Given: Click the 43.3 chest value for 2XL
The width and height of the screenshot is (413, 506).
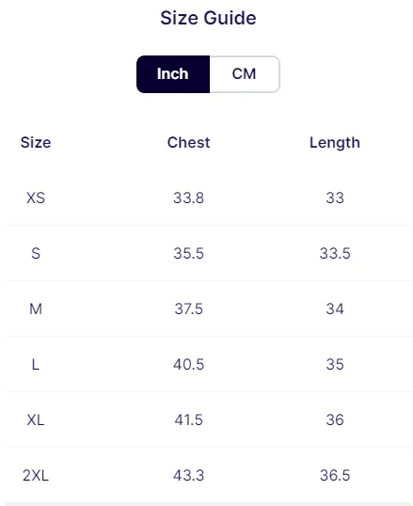Looking at the screenshot, I should [x=188, y=476].
